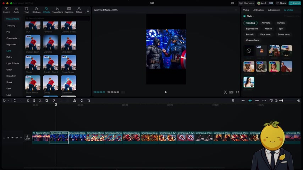303x170 pixels.
Task: Toggle the main track magnet icon
Action: click(243, 101)
